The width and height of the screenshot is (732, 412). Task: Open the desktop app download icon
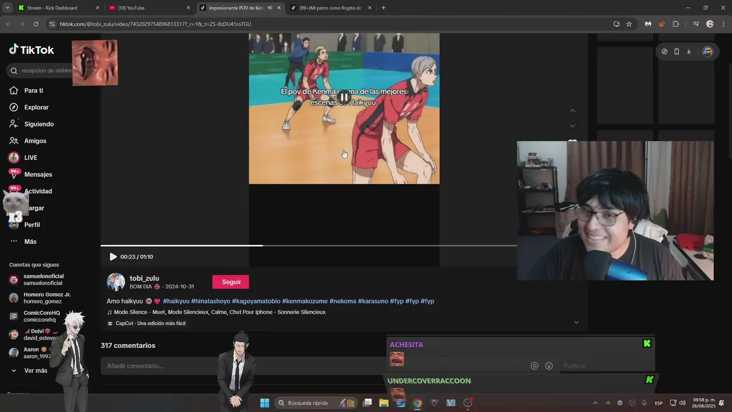[689, 51]
